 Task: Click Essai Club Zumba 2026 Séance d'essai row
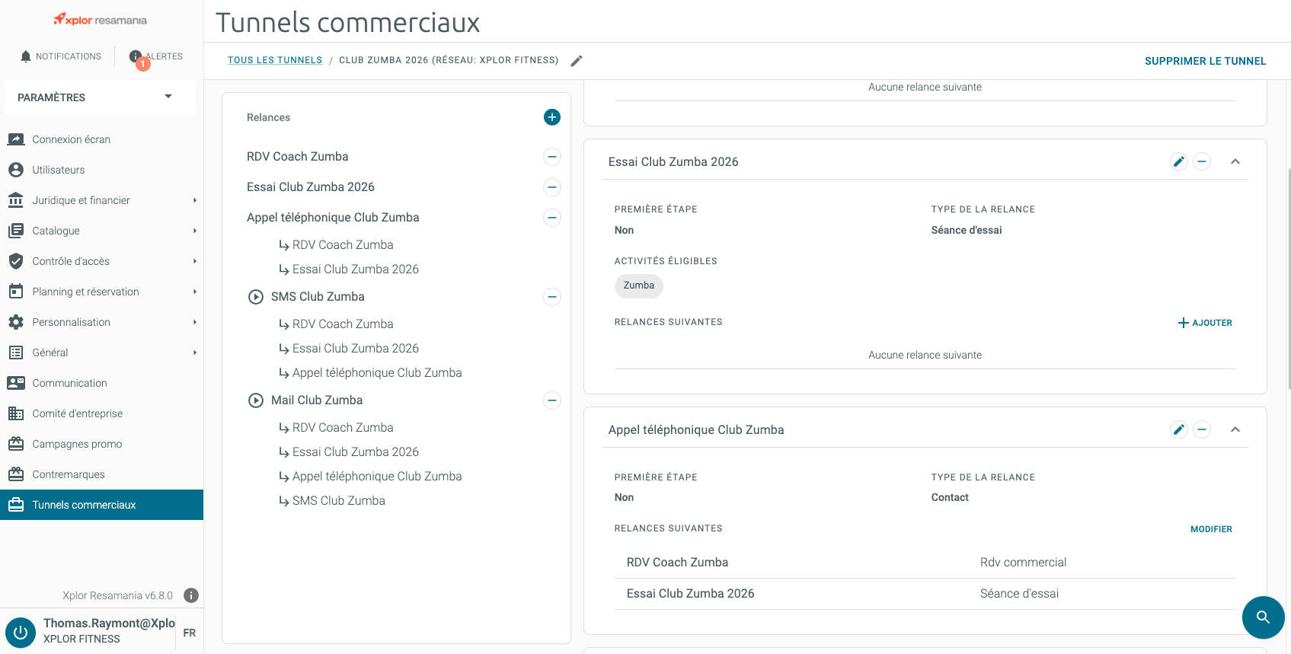click(925, 594)
